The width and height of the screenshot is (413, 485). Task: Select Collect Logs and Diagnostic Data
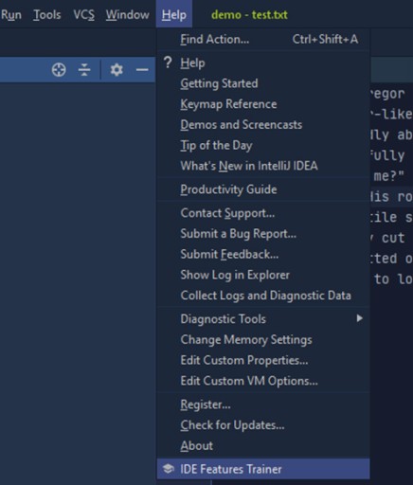263,296
